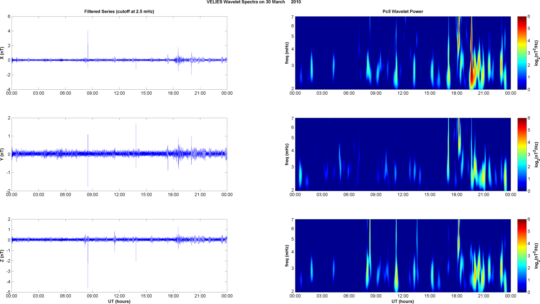Click the top (X) wavelet power spectrogram

403,53
